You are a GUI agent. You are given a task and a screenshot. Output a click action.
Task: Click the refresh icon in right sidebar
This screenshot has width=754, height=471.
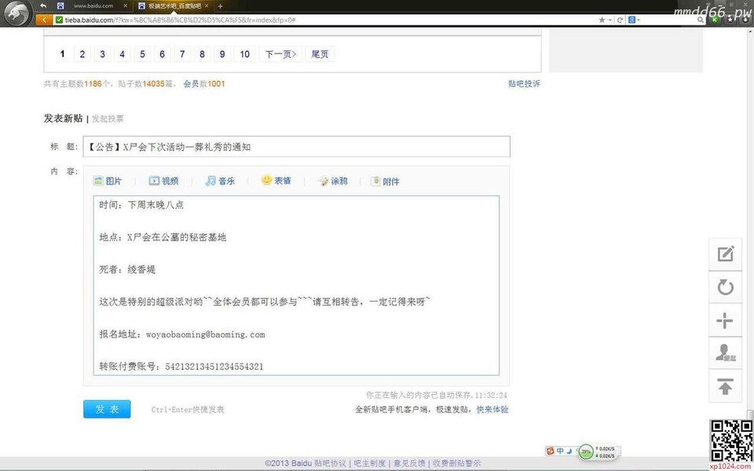click(x=725, y=287)
